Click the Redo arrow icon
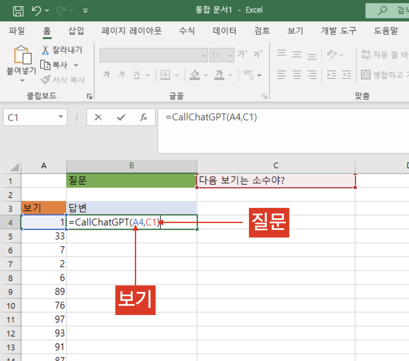Screen dimensions: 409x361 tap(61, 11)
